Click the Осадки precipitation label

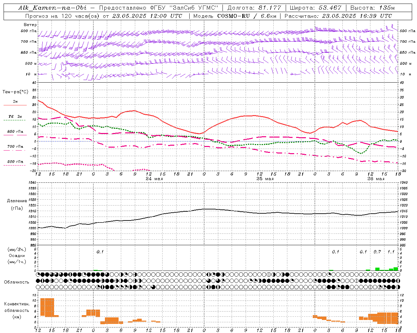point(17,256)
